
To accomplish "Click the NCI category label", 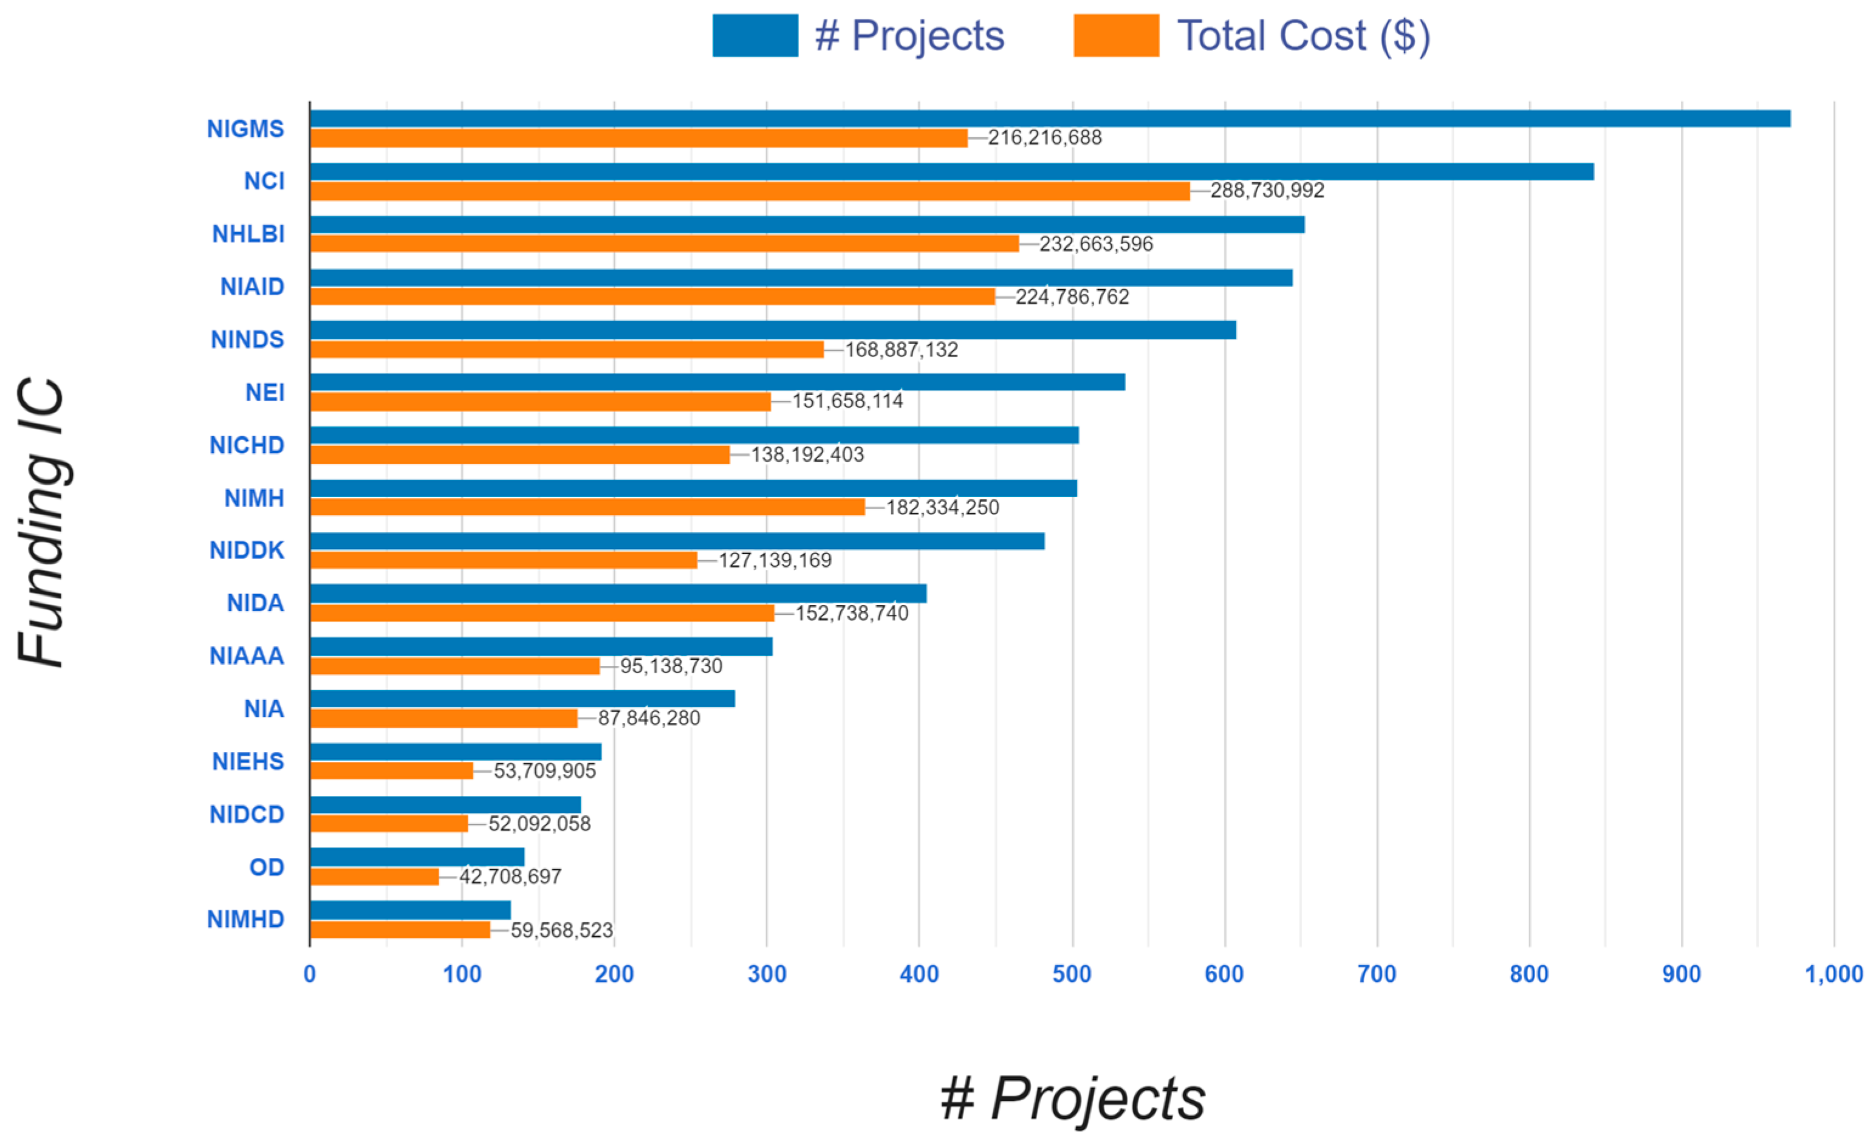I will click(264, 181).
